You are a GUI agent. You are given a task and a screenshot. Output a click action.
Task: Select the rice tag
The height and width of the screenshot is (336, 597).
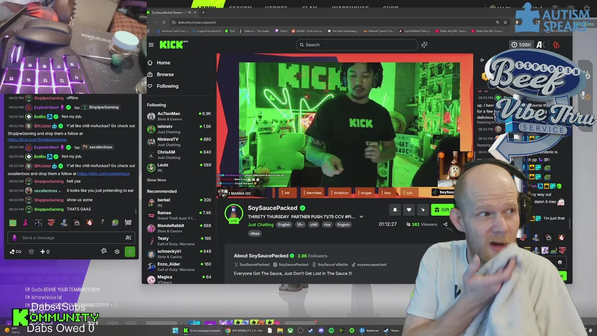point(327,224)
